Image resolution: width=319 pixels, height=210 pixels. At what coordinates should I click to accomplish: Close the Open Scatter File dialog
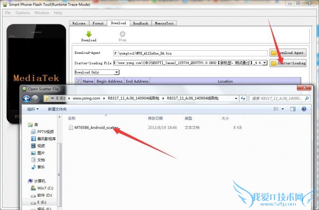(x=304, y=88)
